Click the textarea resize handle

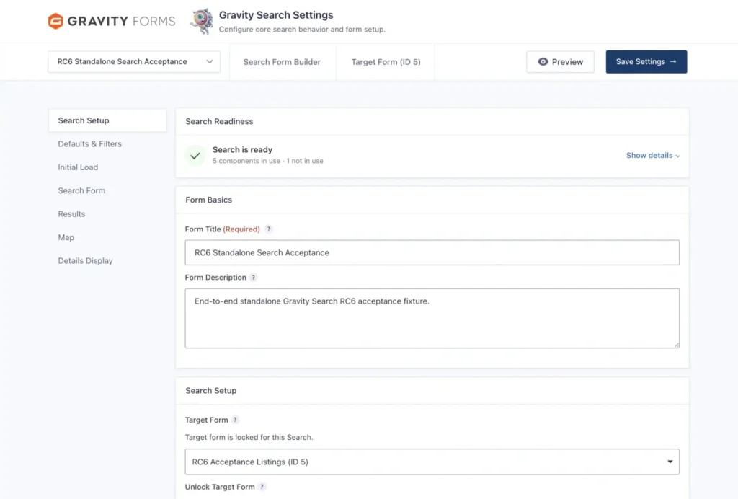676,345
